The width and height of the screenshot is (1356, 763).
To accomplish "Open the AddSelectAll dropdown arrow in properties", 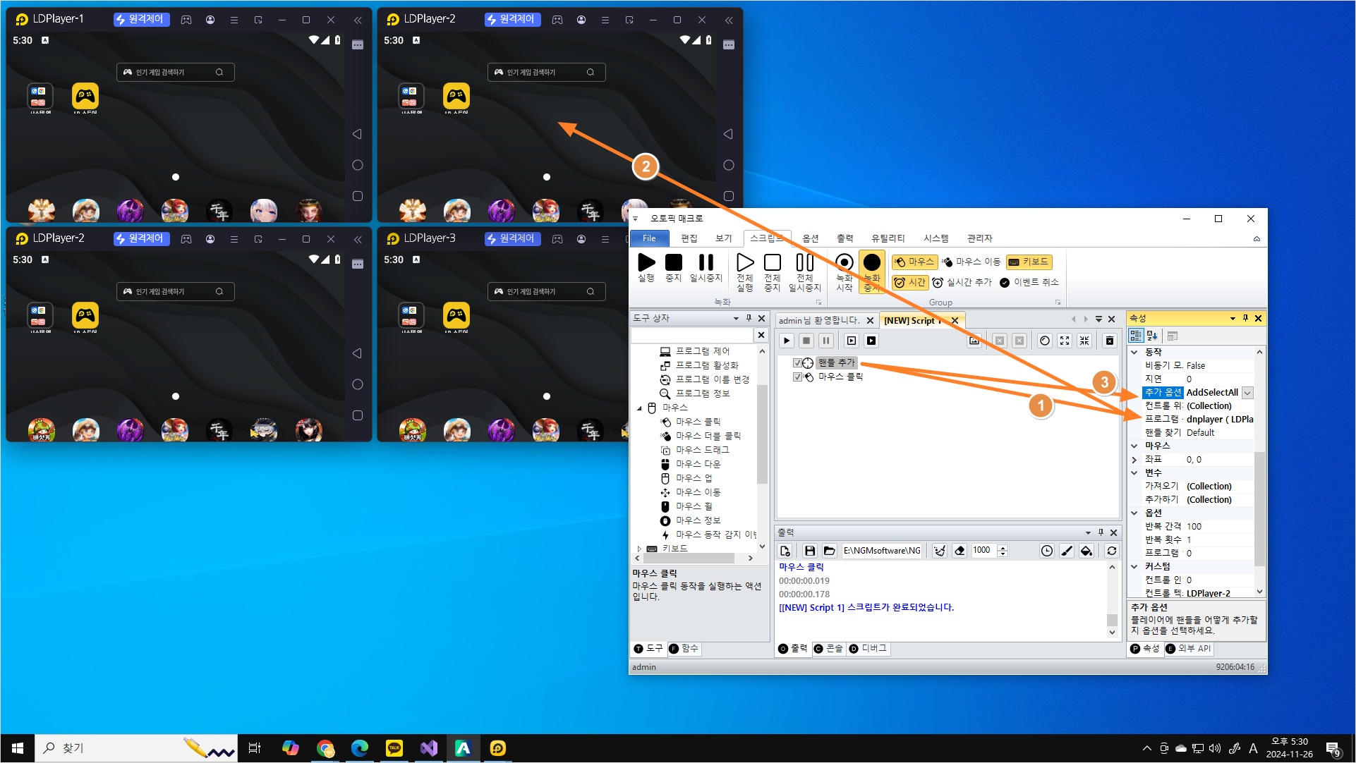I will click(x=1247, y=393).
